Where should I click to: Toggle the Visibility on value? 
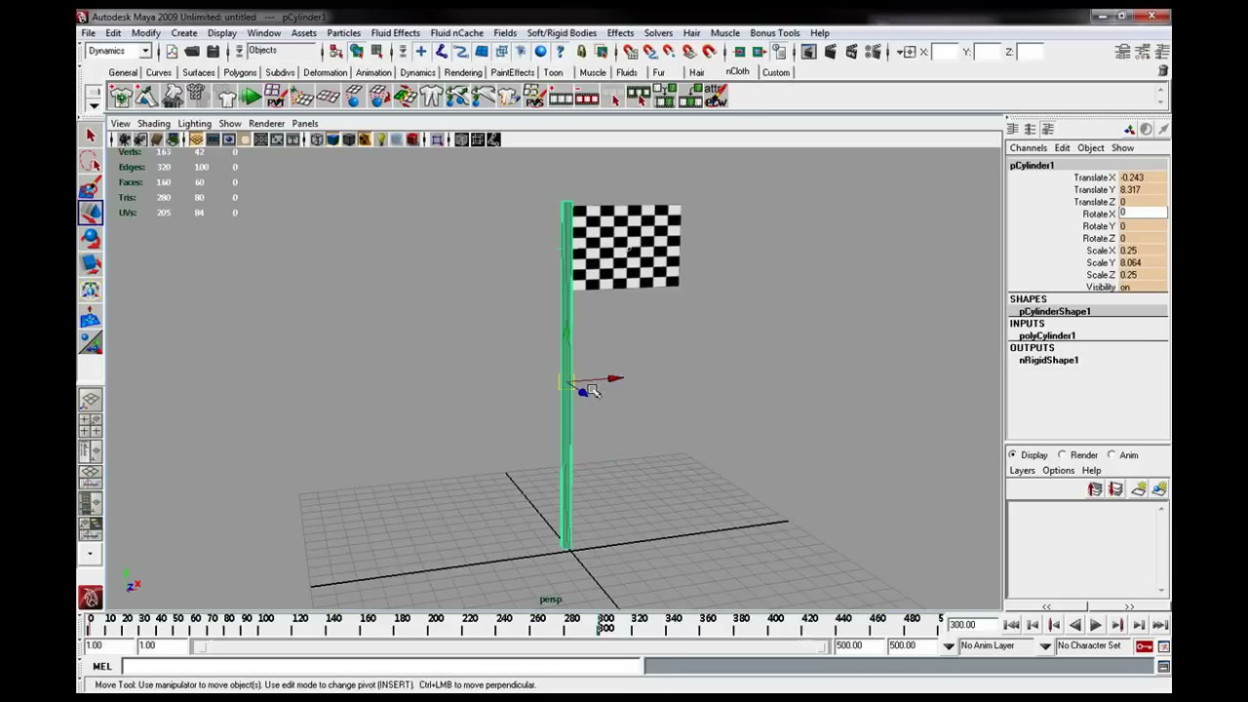pos(1142,288)
